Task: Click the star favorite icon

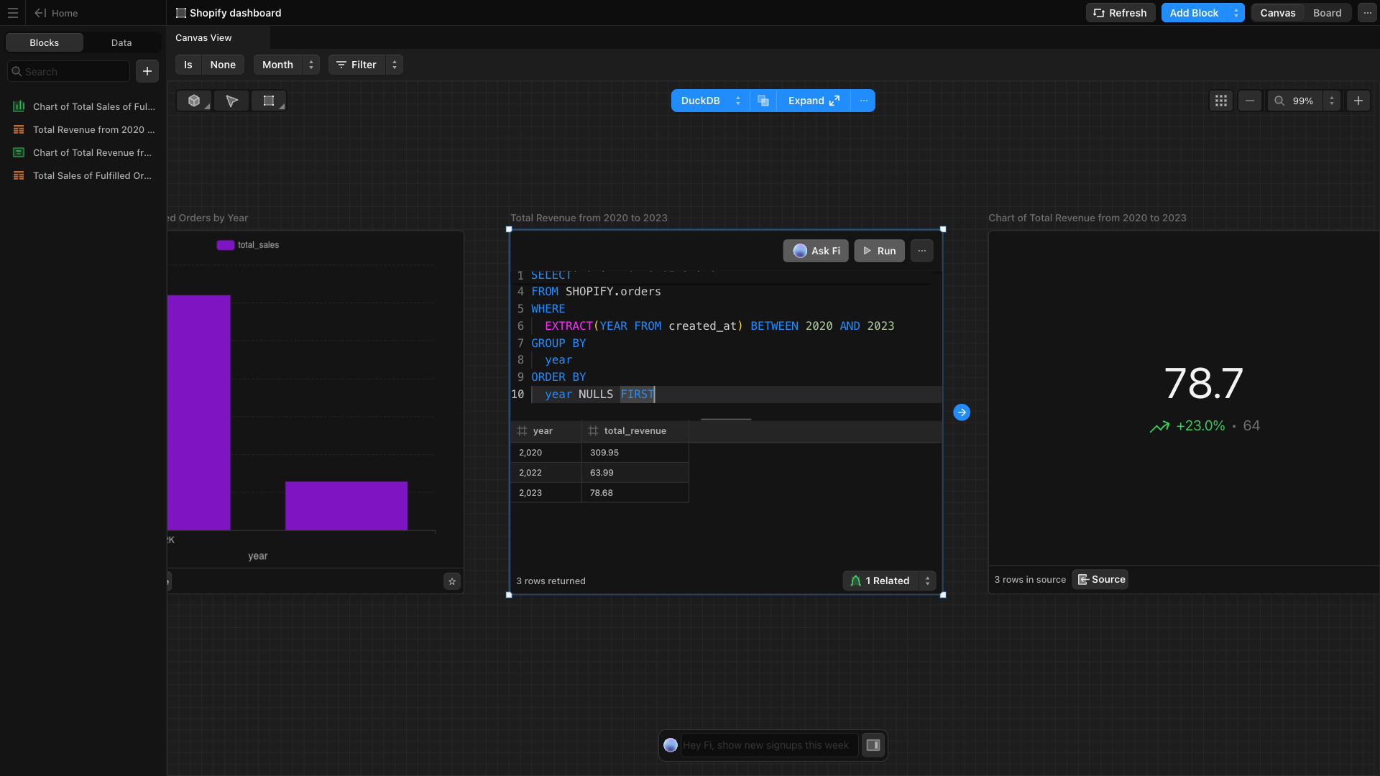Action: pos(452,582)
